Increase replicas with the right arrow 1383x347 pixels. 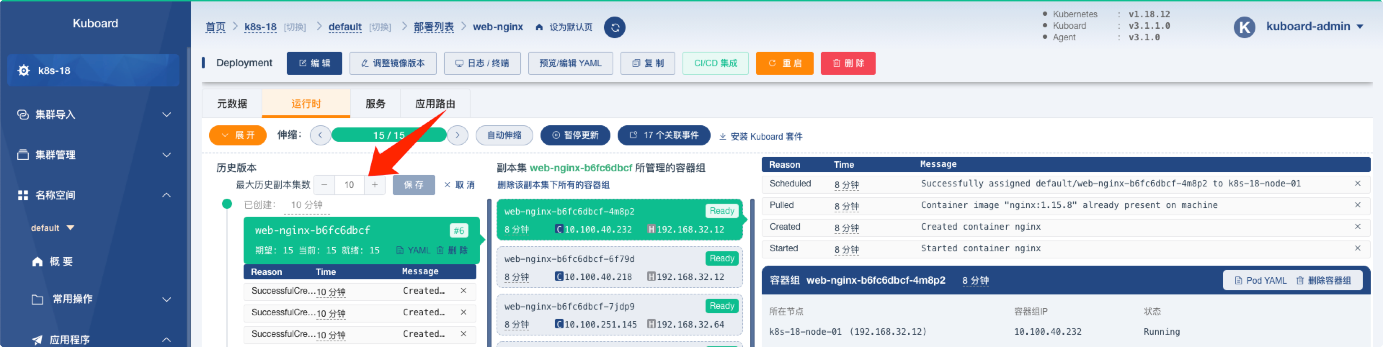tap(457, 135)
